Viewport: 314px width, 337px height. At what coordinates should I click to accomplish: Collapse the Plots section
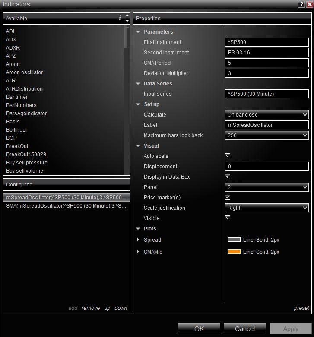[138, 229]
